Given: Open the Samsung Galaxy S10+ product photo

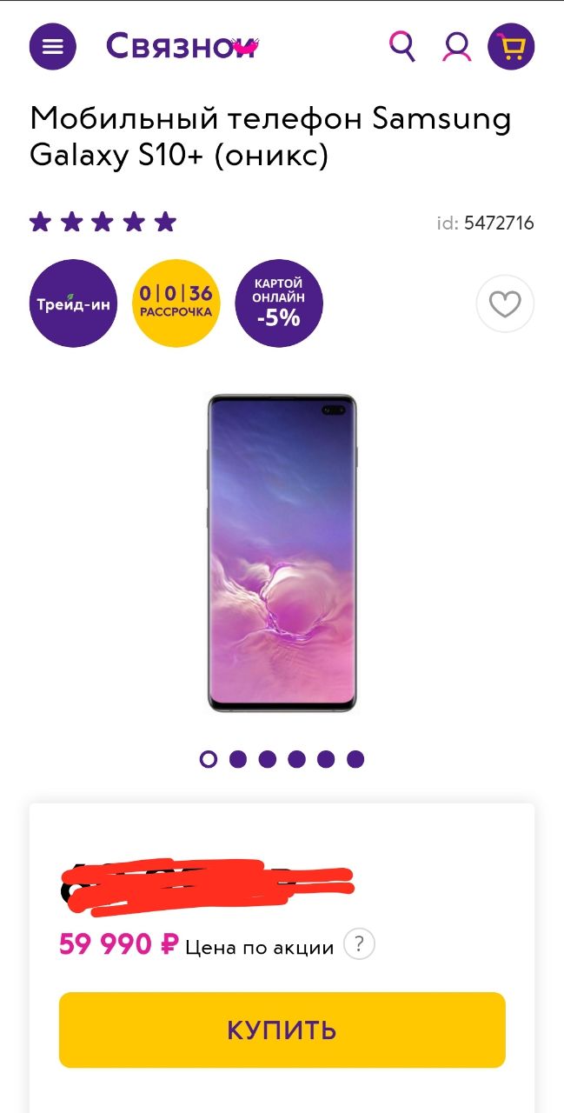Looking at the screenshot, I should [x=282, y=553].
